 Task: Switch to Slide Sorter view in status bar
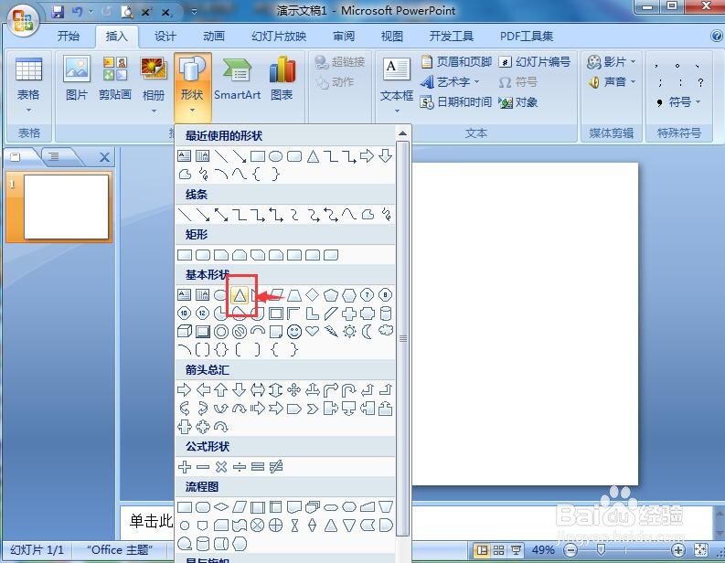[498, 549]
